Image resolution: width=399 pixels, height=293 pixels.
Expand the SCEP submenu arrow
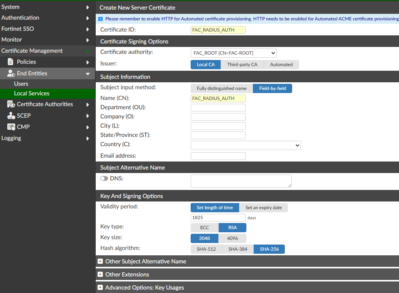tap(88, 116)
